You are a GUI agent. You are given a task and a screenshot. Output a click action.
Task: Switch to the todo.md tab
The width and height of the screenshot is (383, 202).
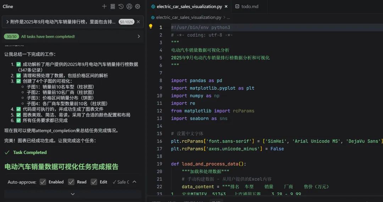[x=250, y=7]
